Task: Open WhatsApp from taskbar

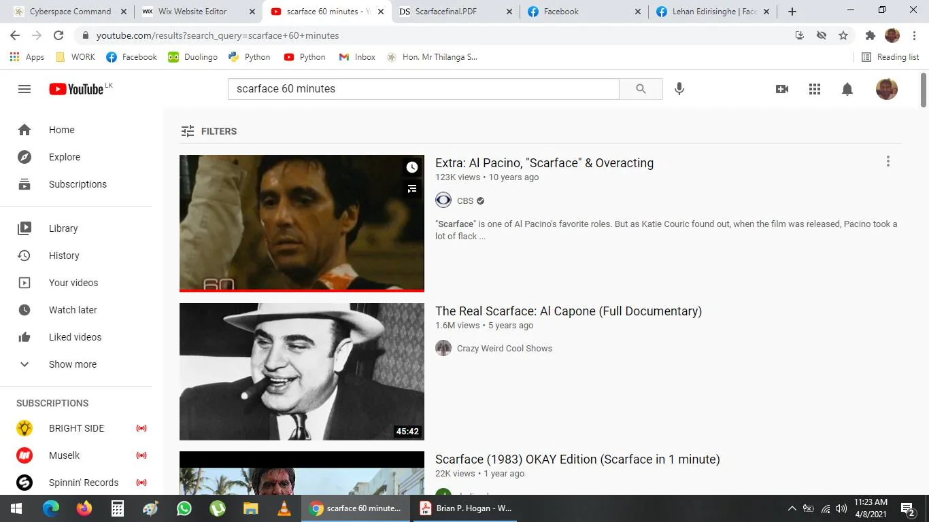Action: pyautogui.click(x=184, y=508)
